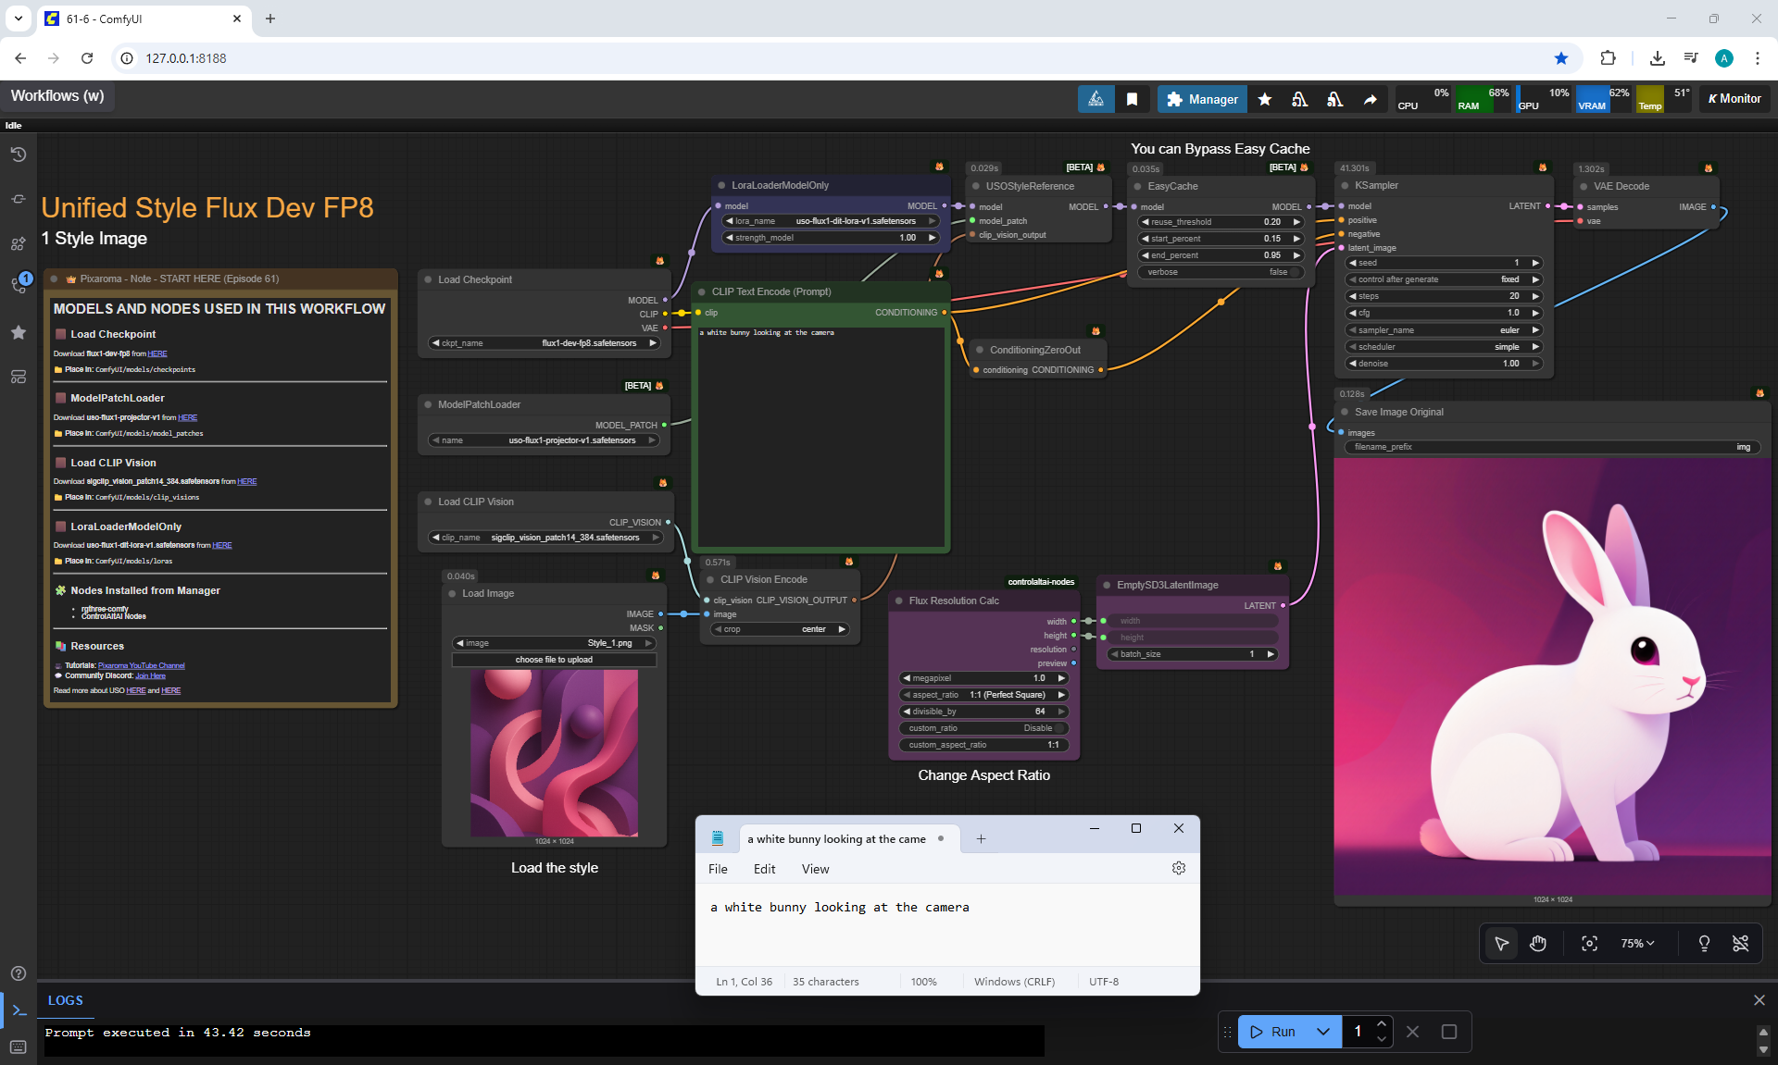Image resolution: width=1778 pixels, height=1065 pixels.
Task: Click the Run button to queue prompt
Action: pos(1273,1032)
